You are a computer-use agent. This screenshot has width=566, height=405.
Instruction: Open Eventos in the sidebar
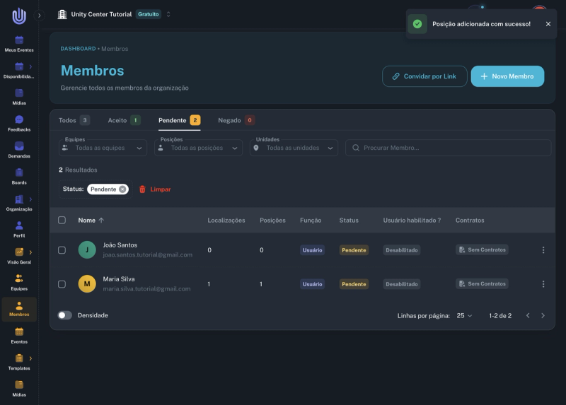coord(19,336)
